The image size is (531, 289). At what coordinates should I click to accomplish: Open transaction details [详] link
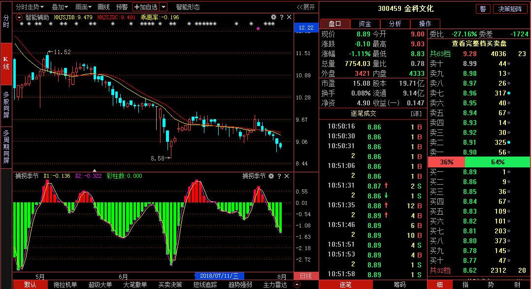(x=416, y=114)
